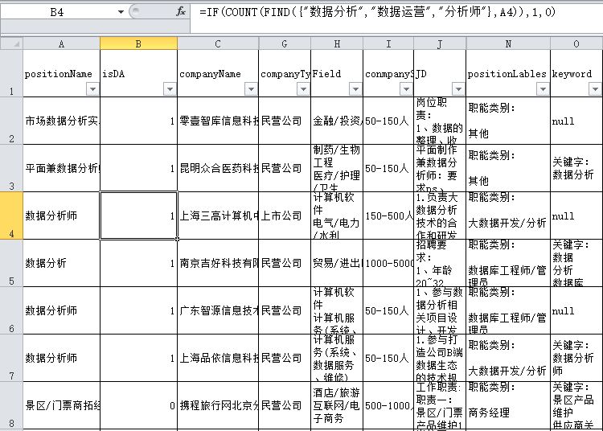Select column A header
Image resolution: width=603 pixels, height=431 pixels.
point(62,43)
